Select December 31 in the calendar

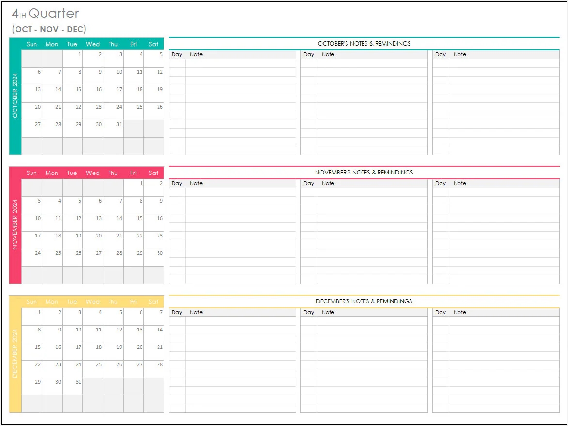tap(72, 386)
